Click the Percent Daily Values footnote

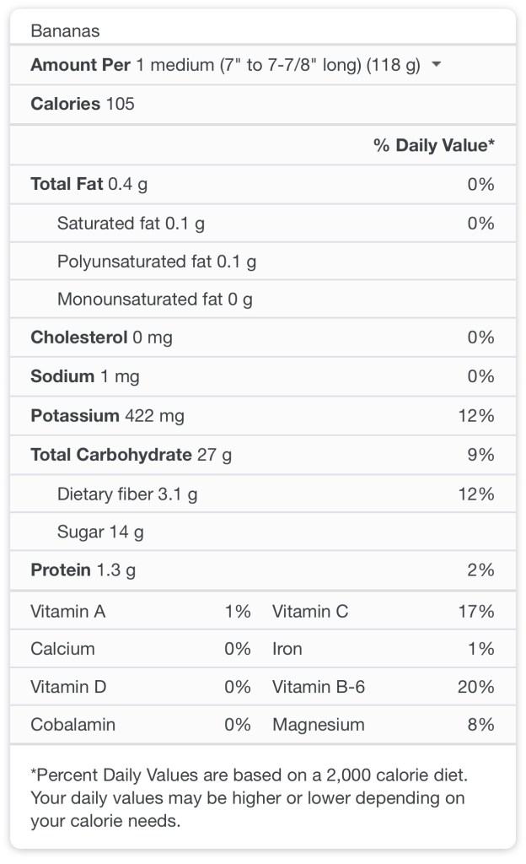[249, 796]
